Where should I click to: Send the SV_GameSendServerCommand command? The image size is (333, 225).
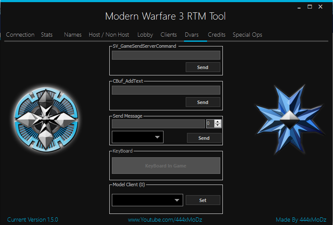(203, 67)
